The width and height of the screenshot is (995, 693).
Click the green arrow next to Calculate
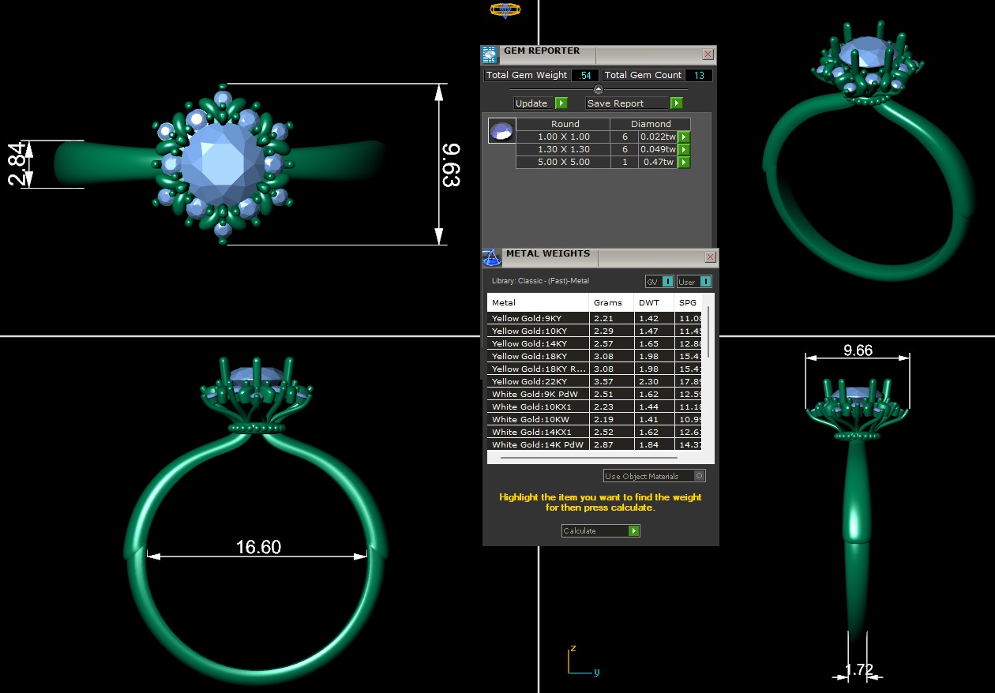(x=634, y=530)
